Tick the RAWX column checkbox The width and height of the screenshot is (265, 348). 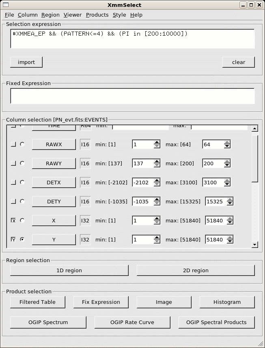pyautogui.click(x=13, y=145)
